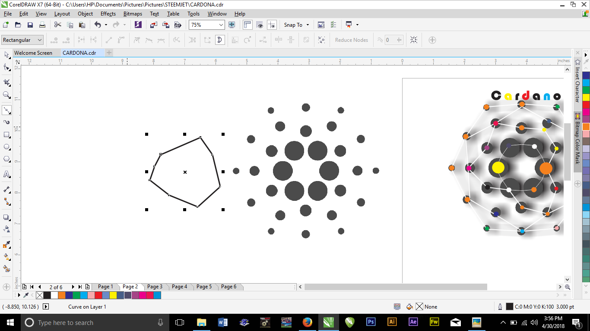Jump to the first page button
The image size is (590, 331).
[32, 287]
